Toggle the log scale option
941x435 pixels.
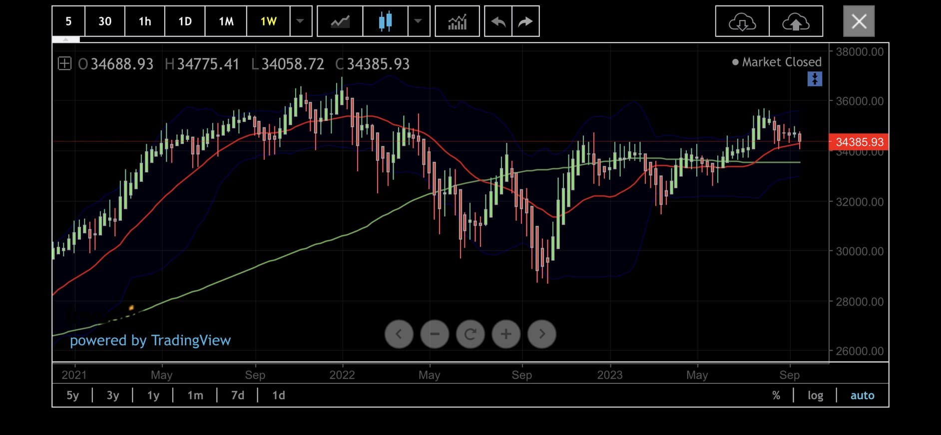coord(815,396)
